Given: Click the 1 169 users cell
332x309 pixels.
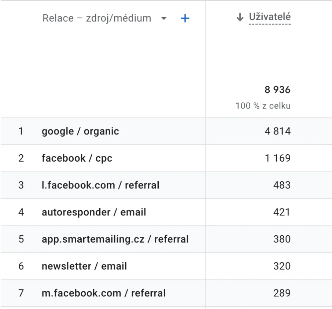Looking at the screenshot, I should (x=277, y=158).
